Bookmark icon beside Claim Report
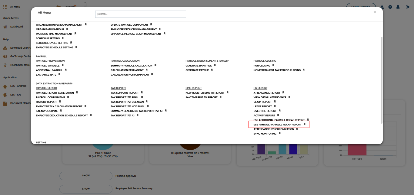Viewport: 414px width, 195px height. tap(275, 102)
